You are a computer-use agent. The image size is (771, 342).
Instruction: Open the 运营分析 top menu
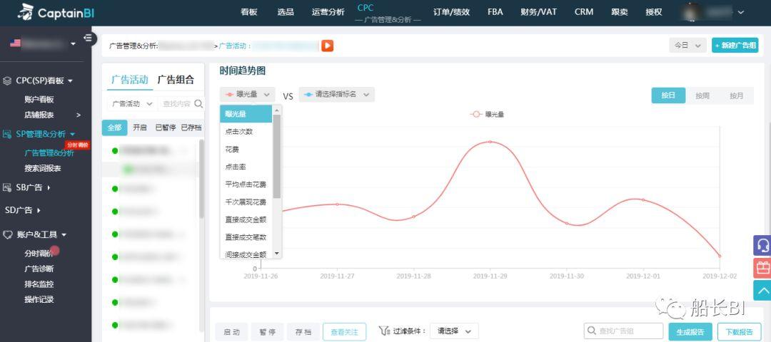point(328,12)
